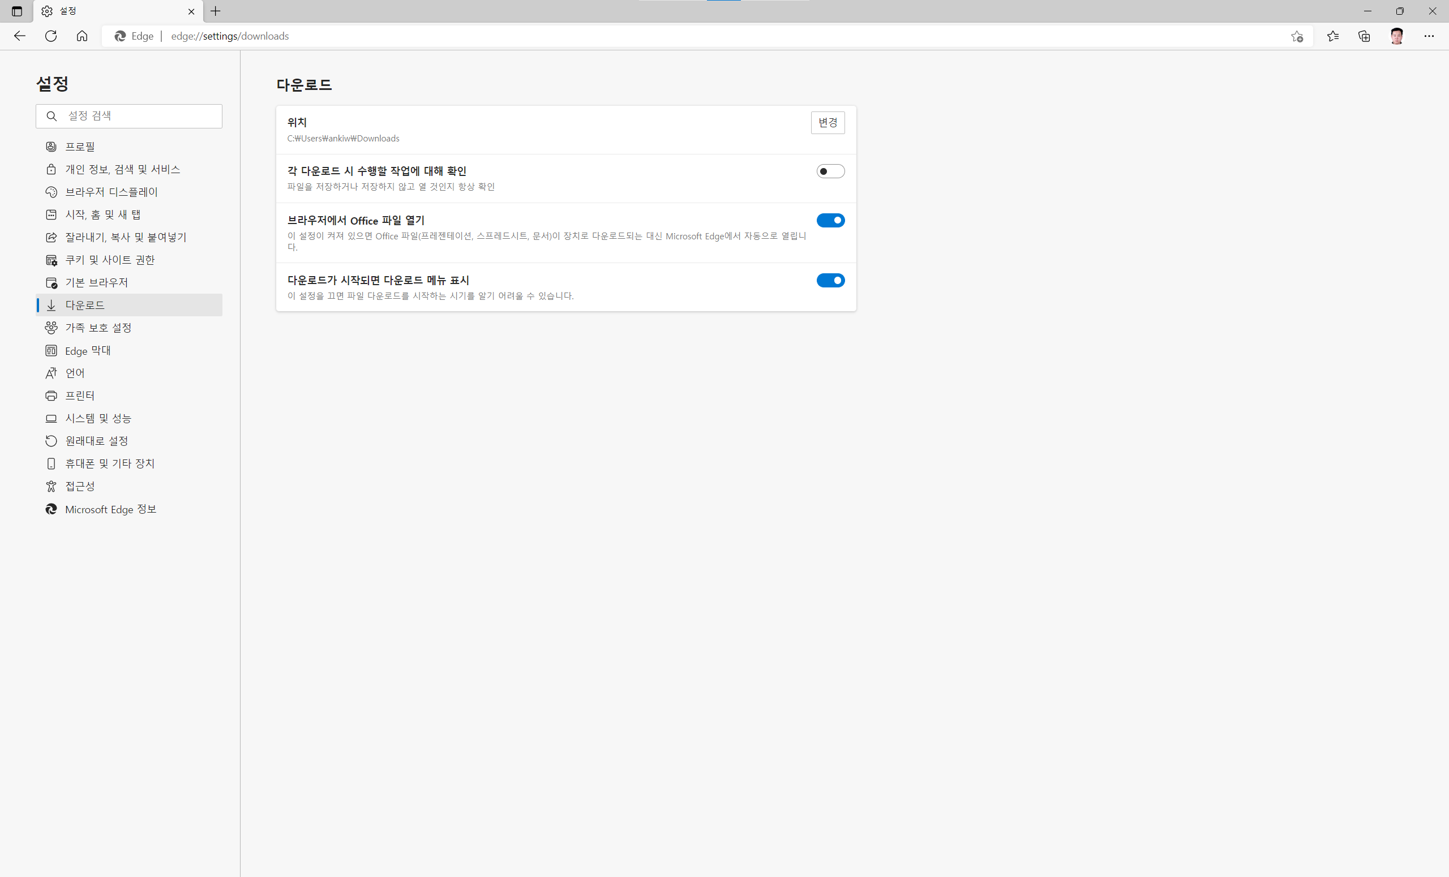Image resolution: width=1449 pixels, height=877 pixels.
Task: Click the address bar URL
Action: (230, 36)
